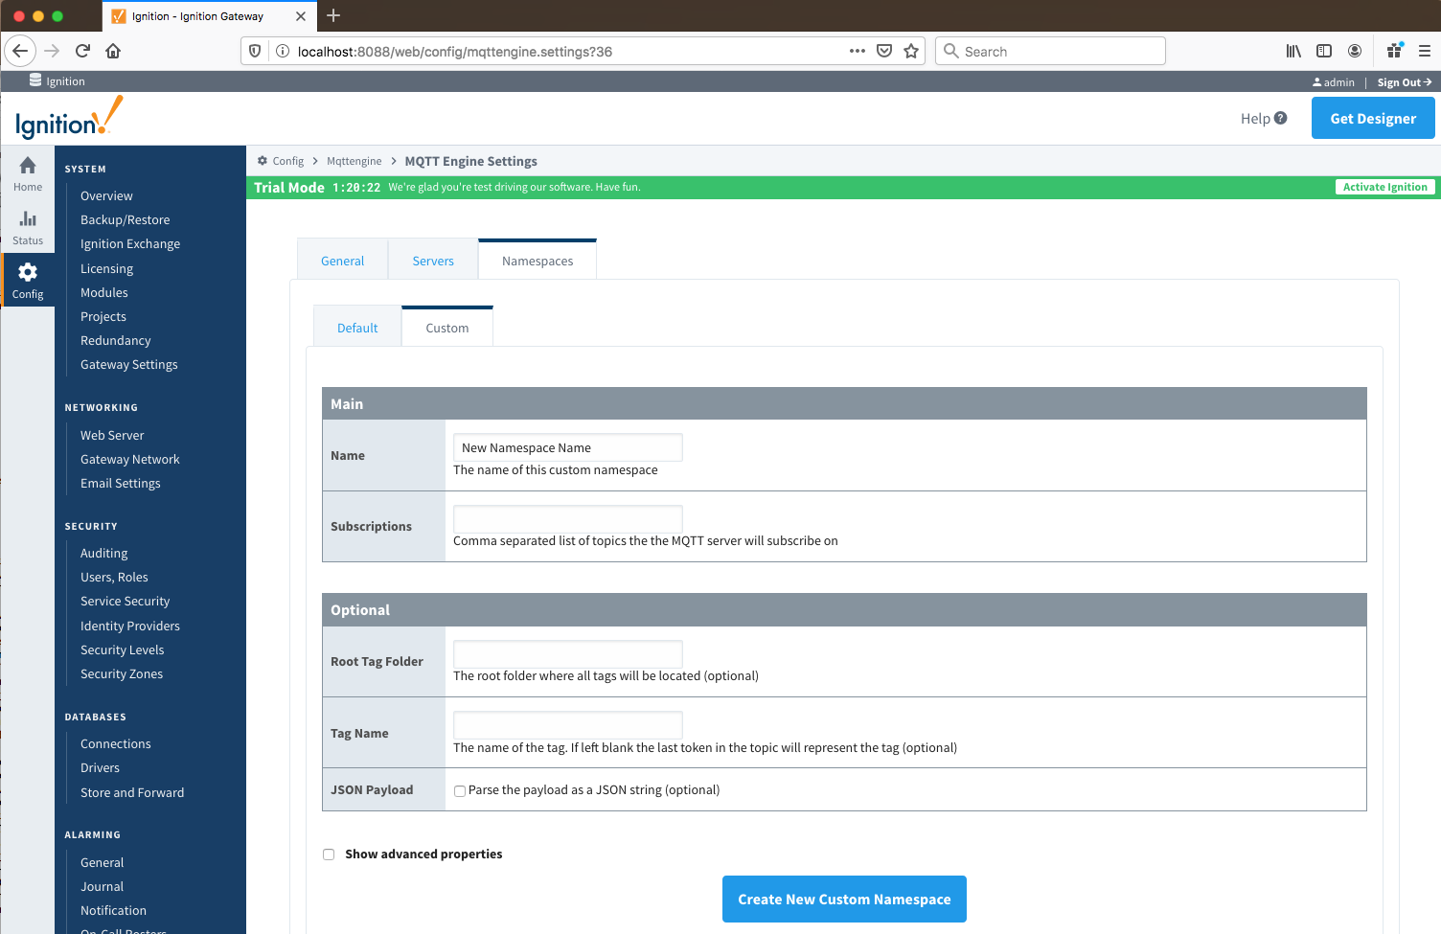Open the Status section icon
The image size is (1441, 934).
pyautogui.click(x=28, y=219)
